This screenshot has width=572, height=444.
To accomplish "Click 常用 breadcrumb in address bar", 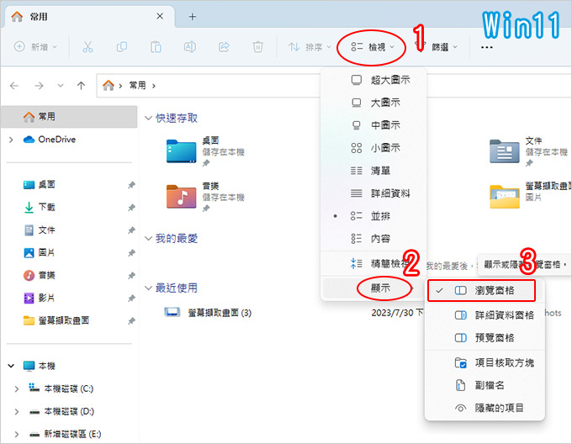I will (x=137, y=86).
